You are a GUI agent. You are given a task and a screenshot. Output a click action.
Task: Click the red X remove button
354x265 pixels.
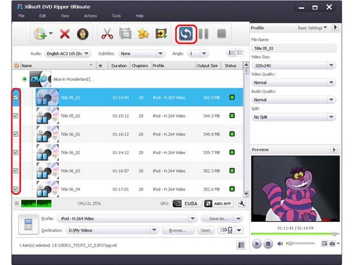[65, 34]
